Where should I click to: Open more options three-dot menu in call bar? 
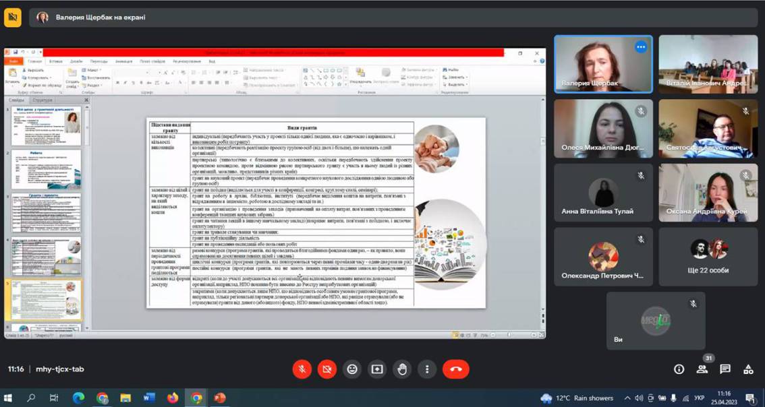pyautogui.click(x=427, y=369)
